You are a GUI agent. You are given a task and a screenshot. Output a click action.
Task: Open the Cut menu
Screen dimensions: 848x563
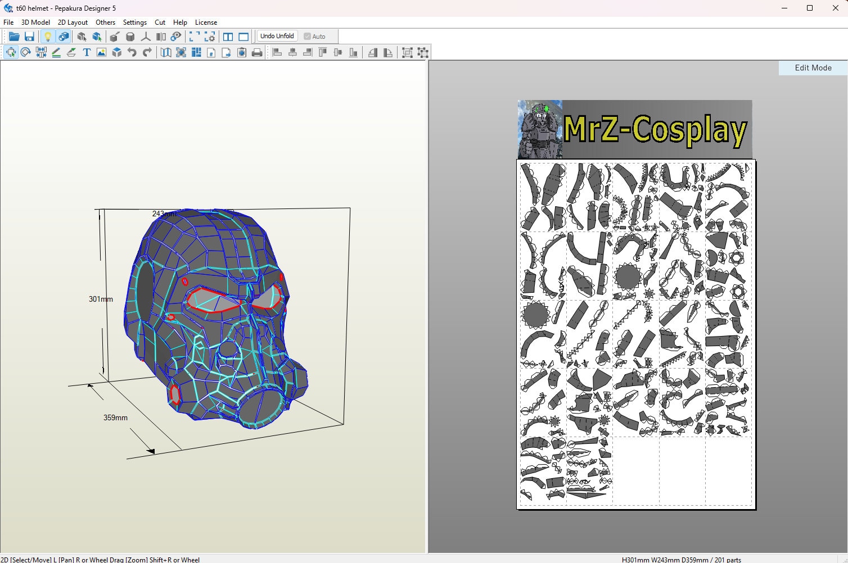coord(160,22)
